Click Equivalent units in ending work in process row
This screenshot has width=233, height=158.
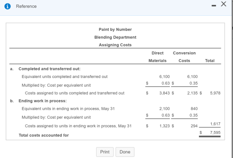pyautogui.click(x=68, y=109)
